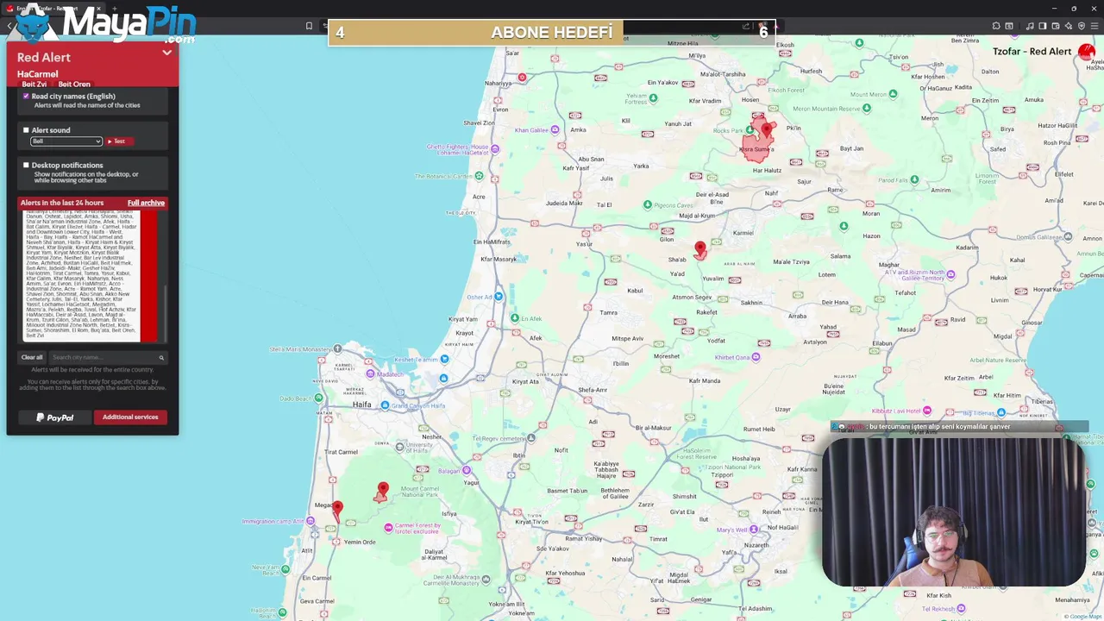Enable Desktop notifications checkbox
This screenshot has width=1104, height=621.
[26, 165]
